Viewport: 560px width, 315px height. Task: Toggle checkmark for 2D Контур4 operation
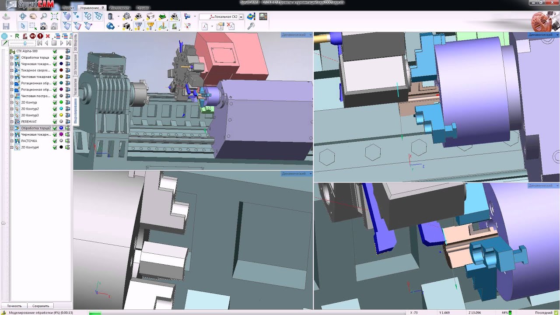55,147
